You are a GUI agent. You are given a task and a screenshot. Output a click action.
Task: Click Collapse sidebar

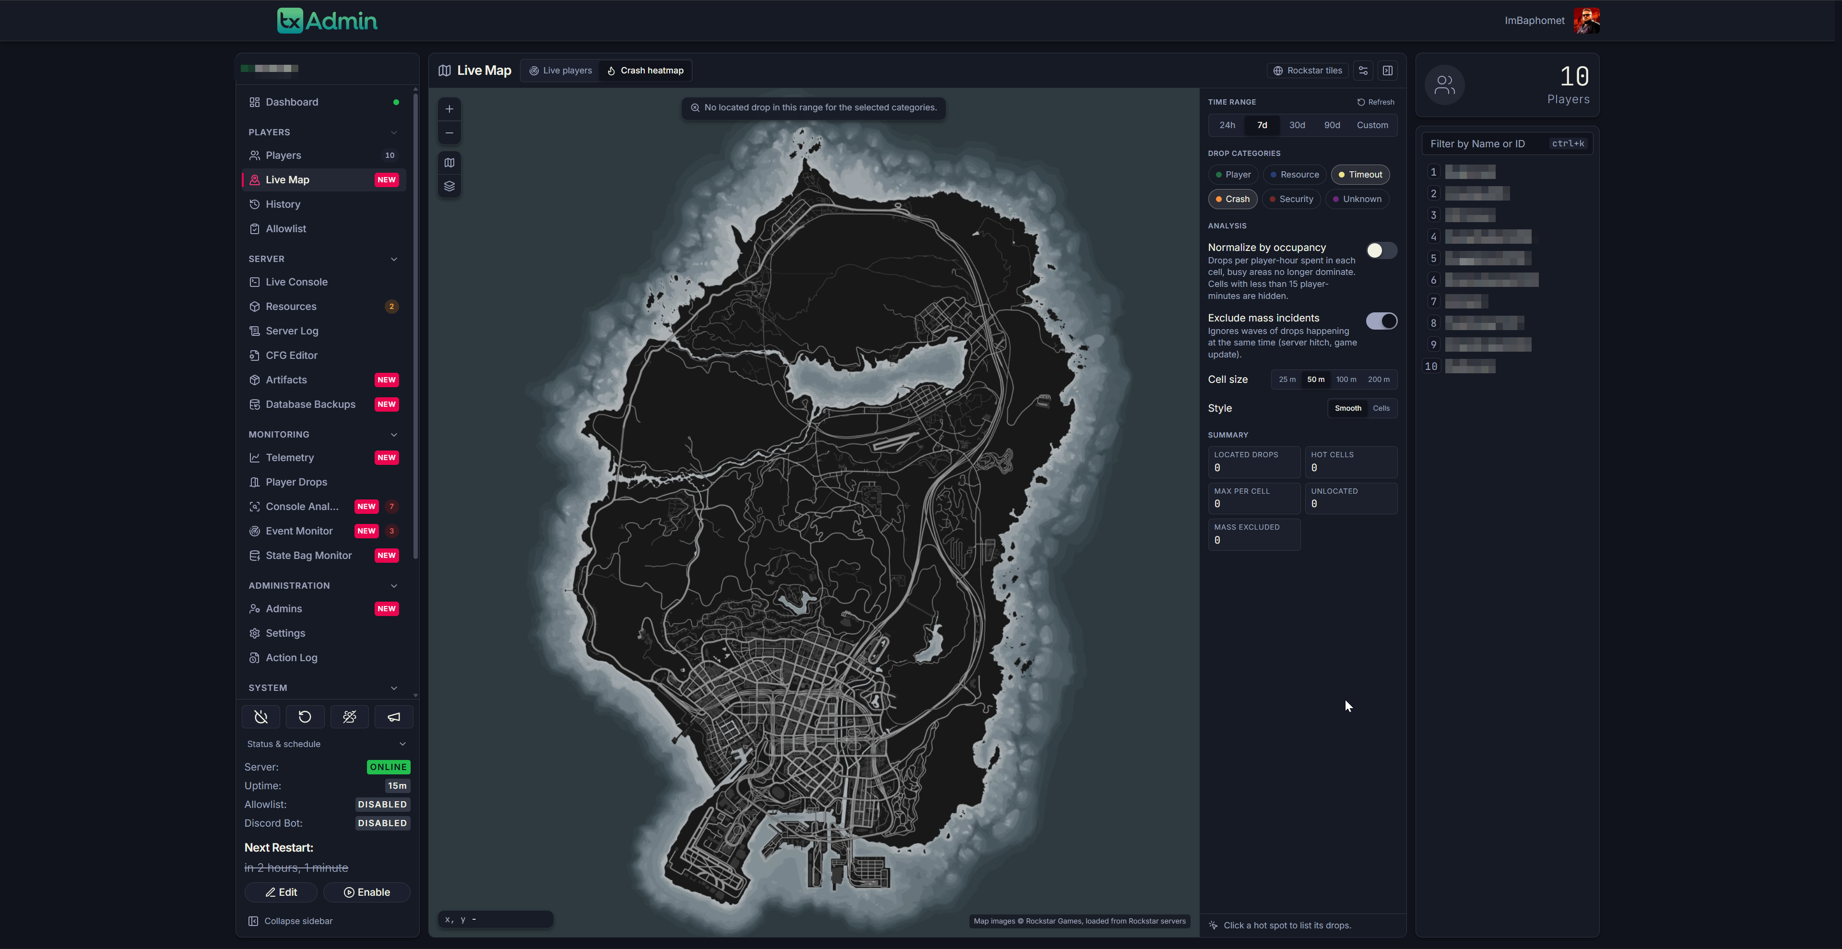click(290, 921)
